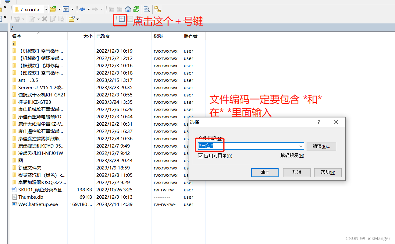The image size is (395, 244).
Task: Go to the parent directory icon
Action: coord(112,9)
